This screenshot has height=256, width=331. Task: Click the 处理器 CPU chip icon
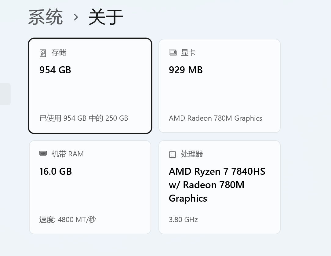point(172,154)
